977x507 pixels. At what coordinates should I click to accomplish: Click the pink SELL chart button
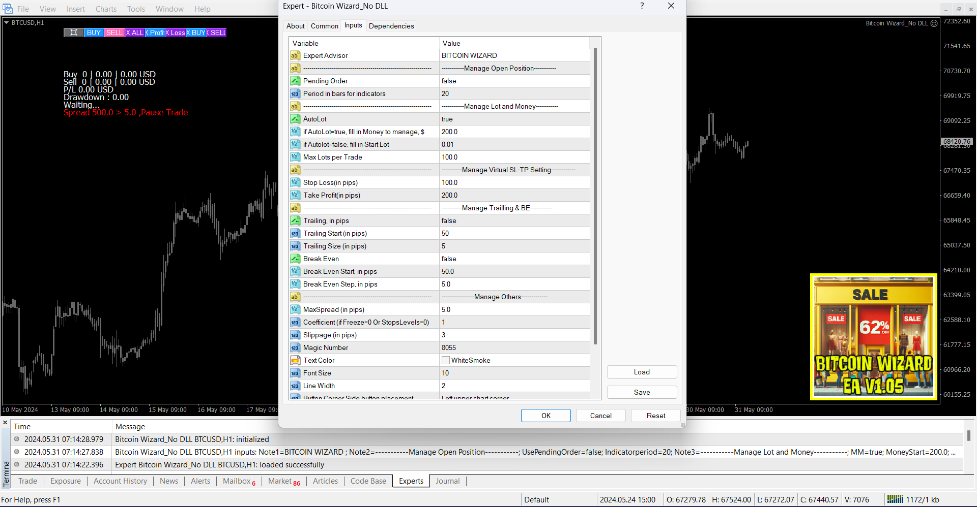click(114, 33)
